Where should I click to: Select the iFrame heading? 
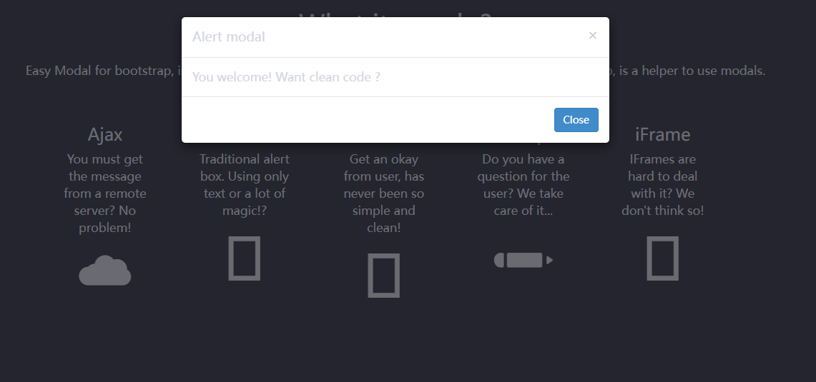[x=662, y=135]
